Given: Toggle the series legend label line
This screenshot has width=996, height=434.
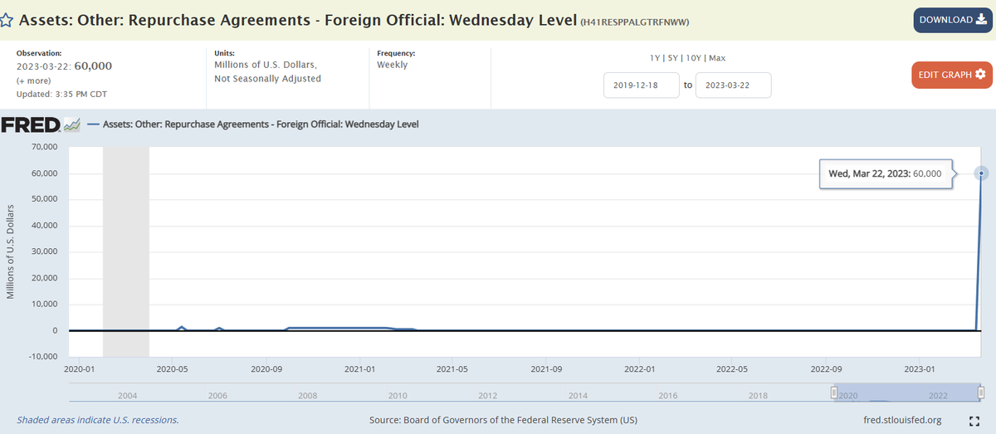Looking at the screenshot, I should click(253, 124).
